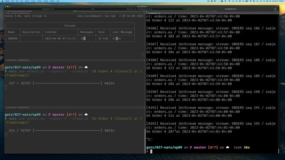Screen dimensions: 285x160
Task: Open the Window menu
Action: coord(52,1)
